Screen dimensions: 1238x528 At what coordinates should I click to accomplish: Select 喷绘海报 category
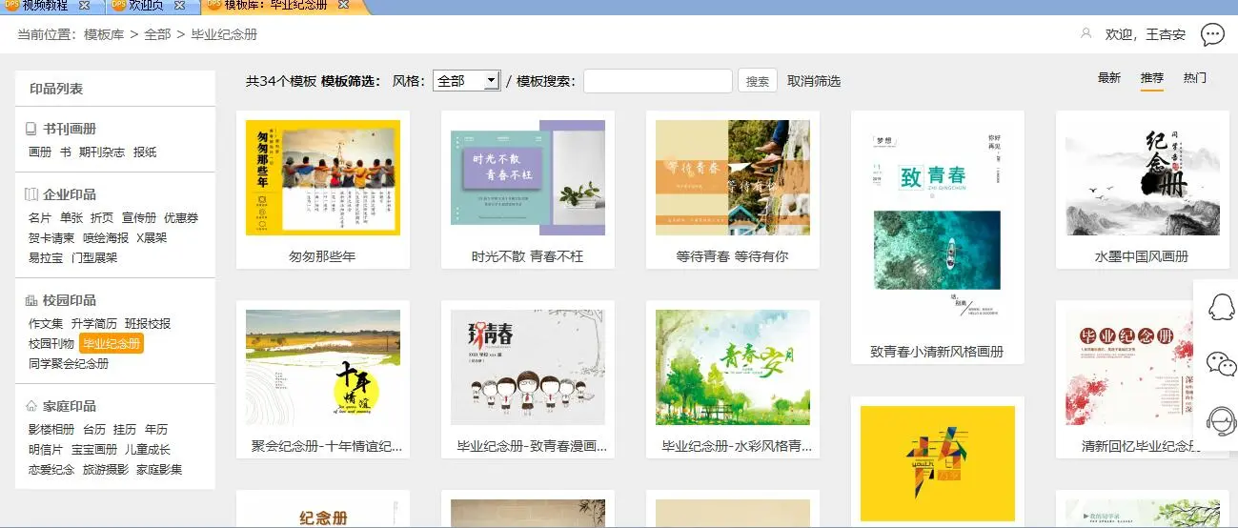[x=106, y=238]
